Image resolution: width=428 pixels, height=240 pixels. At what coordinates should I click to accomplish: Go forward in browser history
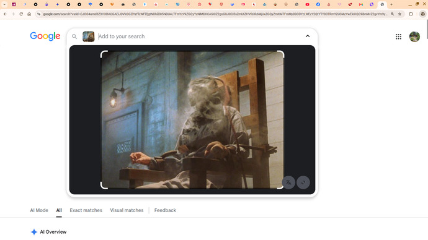coord(13,14)
